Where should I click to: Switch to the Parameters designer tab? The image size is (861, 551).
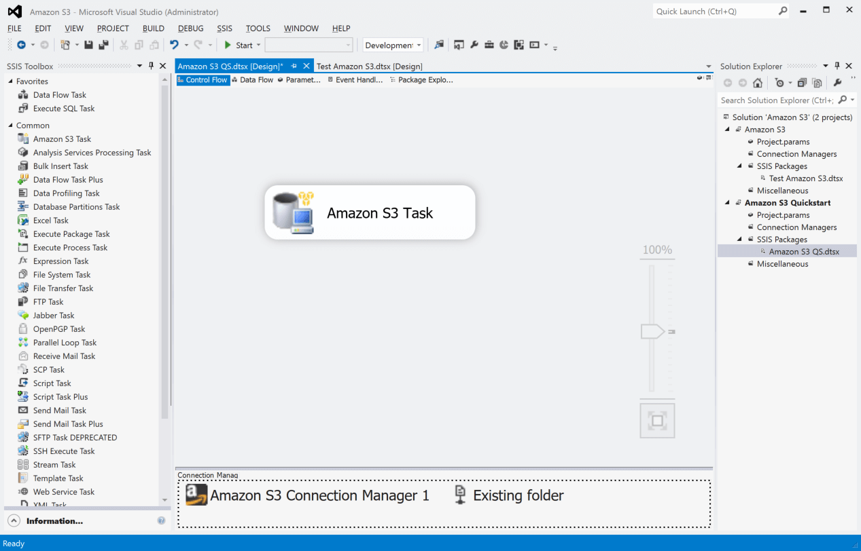coord(299,80)
